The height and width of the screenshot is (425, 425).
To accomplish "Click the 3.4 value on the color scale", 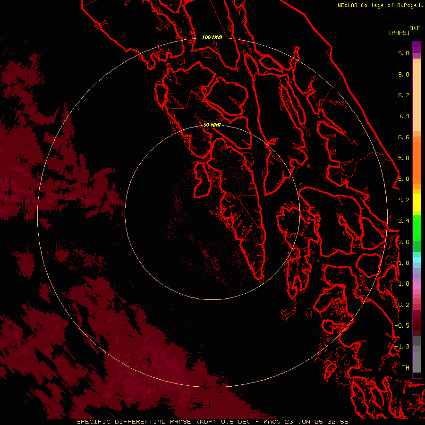I will point(404,221).
